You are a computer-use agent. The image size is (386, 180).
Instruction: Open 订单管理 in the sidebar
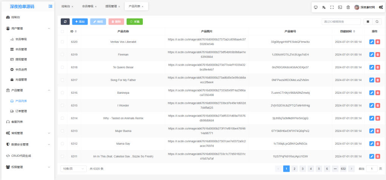pyautogui.click(x=21, y=111)
